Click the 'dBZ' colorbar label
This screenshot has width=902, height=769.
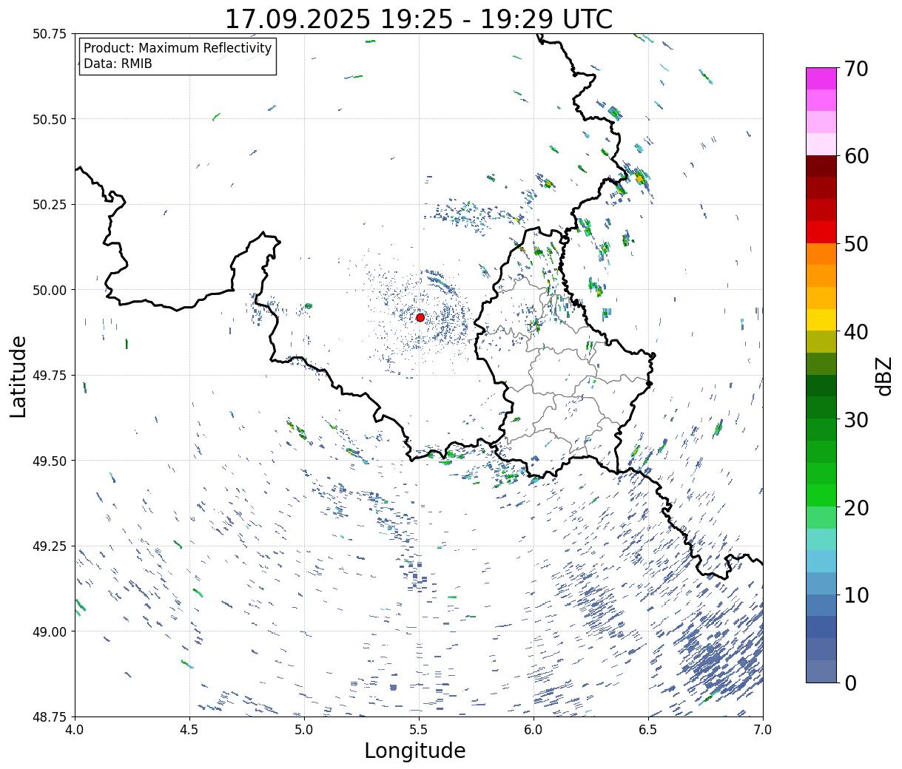(x=884, y=375)
